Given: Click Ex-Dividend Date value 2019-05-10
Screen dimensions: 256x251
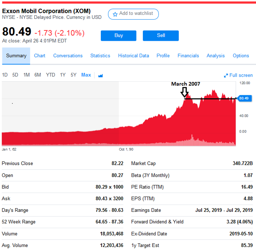Looking at the screenshot, I should tap(241, 234).
